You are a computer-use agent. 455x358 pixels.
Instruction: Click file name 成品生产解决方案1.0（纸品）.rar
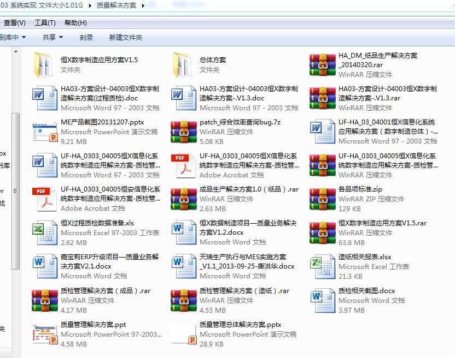tap(249, 189)
